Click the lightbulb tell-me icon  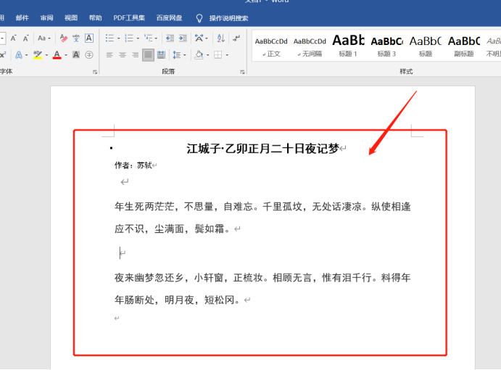pyautogui.click(x=199, y=18)
